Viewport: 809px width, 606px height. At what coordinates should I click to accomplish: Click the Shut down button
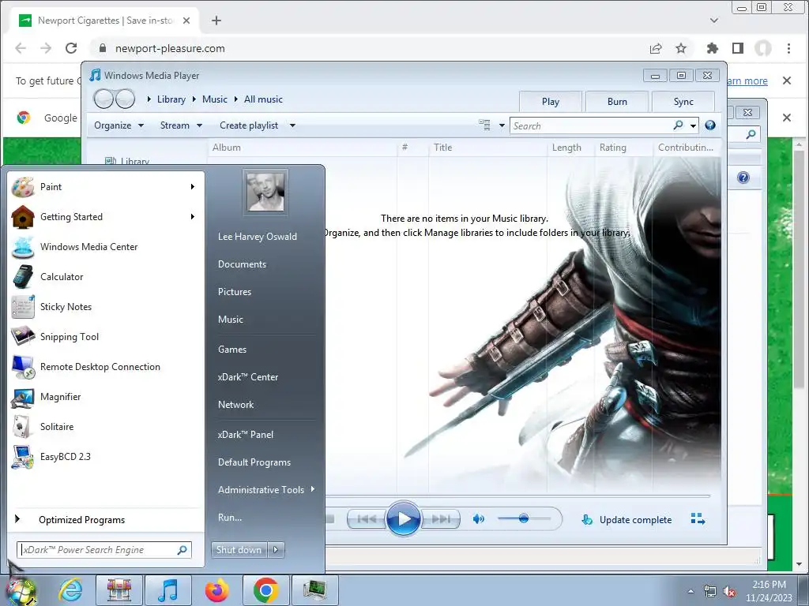coord(239,550)
